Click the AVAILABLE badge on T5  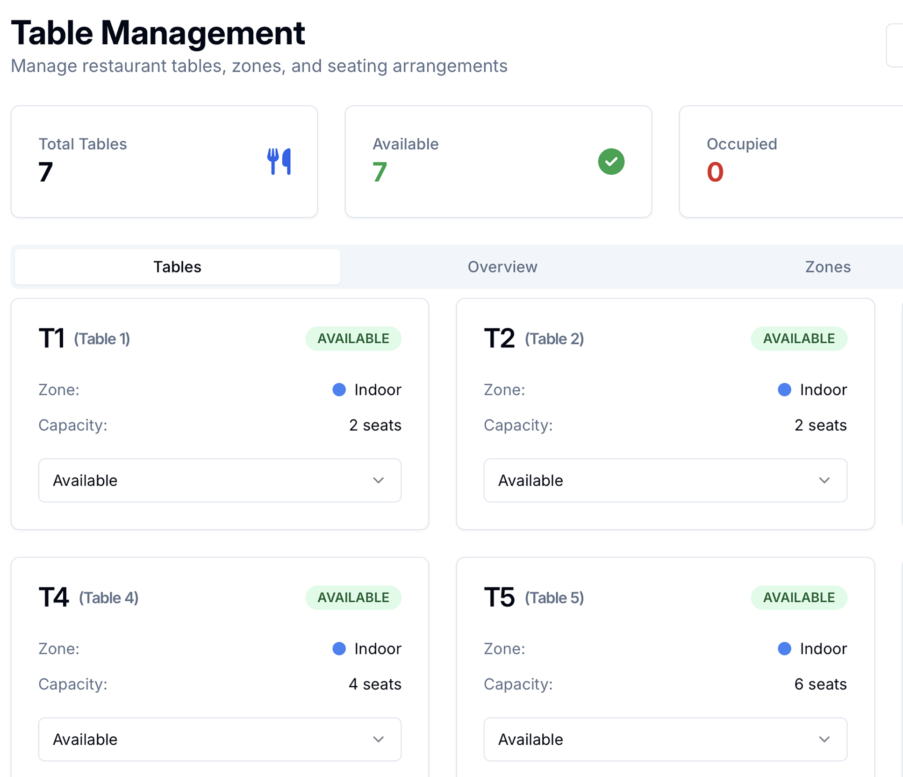799,597
